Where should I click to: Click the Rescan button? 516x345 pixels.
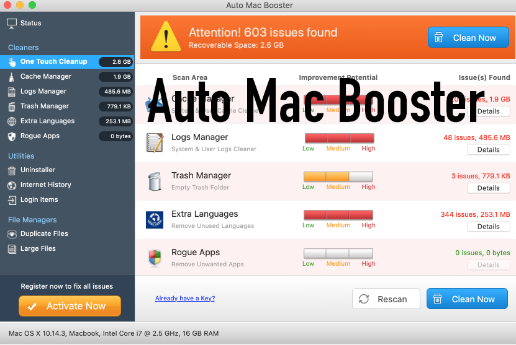click(x=386, y=299)
